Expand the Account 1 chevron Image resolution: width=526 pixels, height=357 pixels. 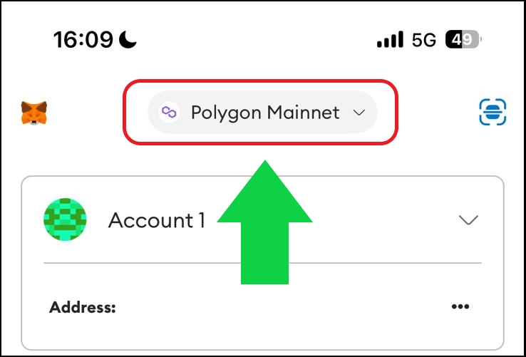click(468, 220)
